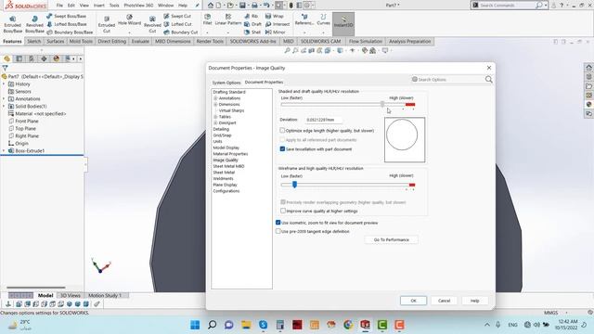Expand DimXpert in options list
The image size is (594, 334).
[x=215, y=123]
